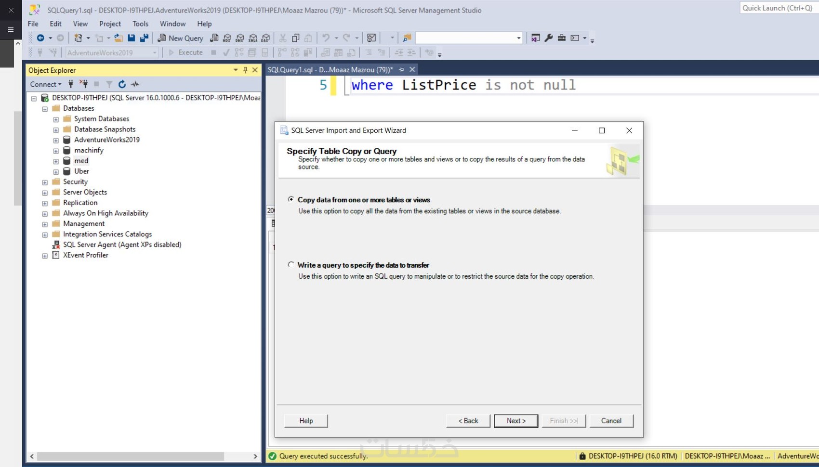Select SQL Server Agent (Agent XPs disabled)
Screen dimensions: 819x467
pos(122,245)
